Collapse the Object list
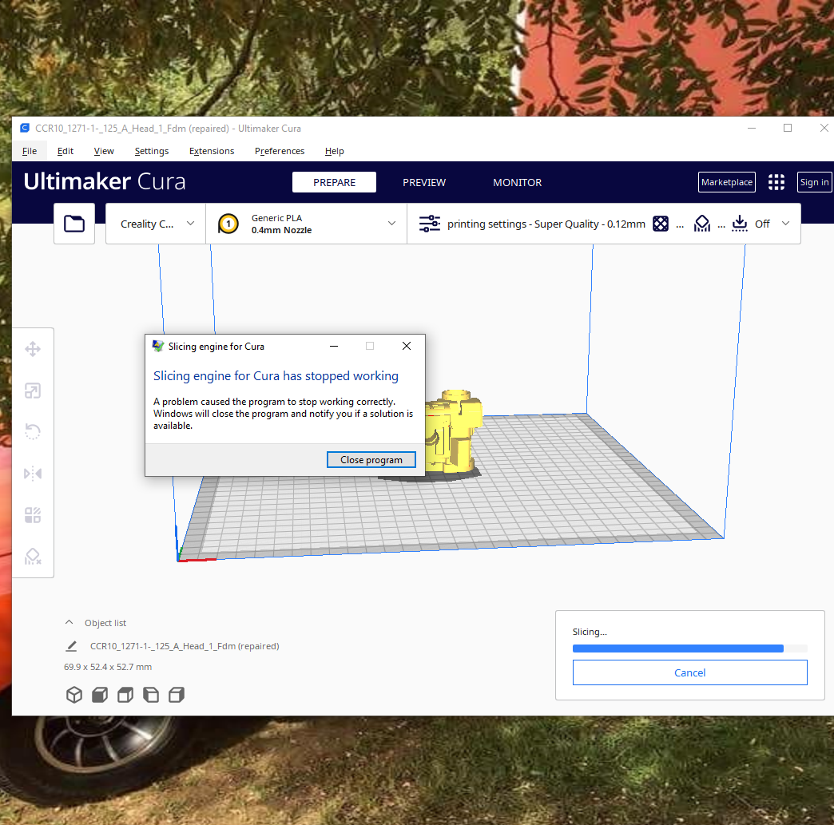834x825 pixels. point(69,622)
